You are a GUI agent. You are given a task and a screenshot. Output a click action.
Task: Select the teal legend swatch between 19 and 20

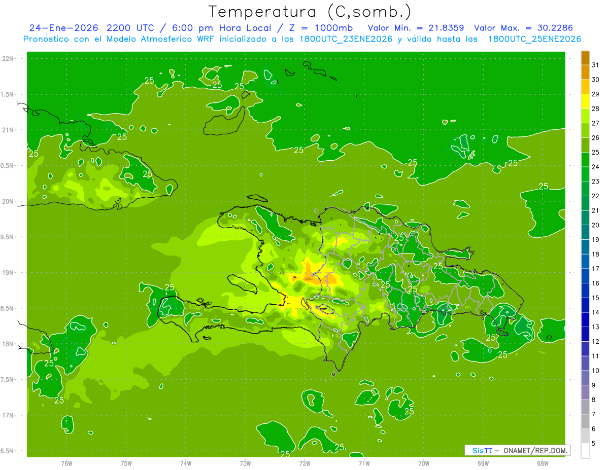click(585, 232)
